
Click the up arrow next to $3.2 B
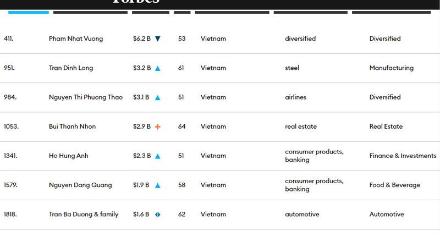click(158, 68)
